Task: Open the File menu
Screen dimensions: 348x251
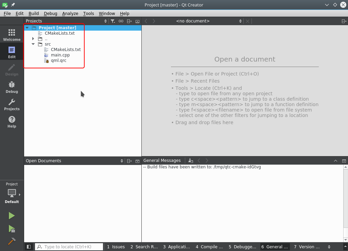Action: coord(7,13)
